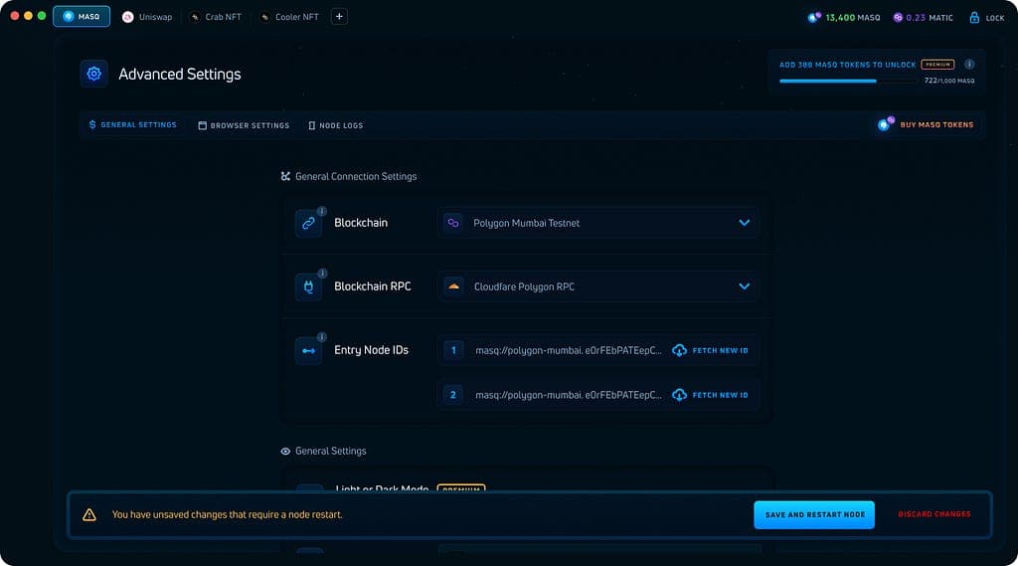Click the Blockchain RPC plug icon

(308, 286)
